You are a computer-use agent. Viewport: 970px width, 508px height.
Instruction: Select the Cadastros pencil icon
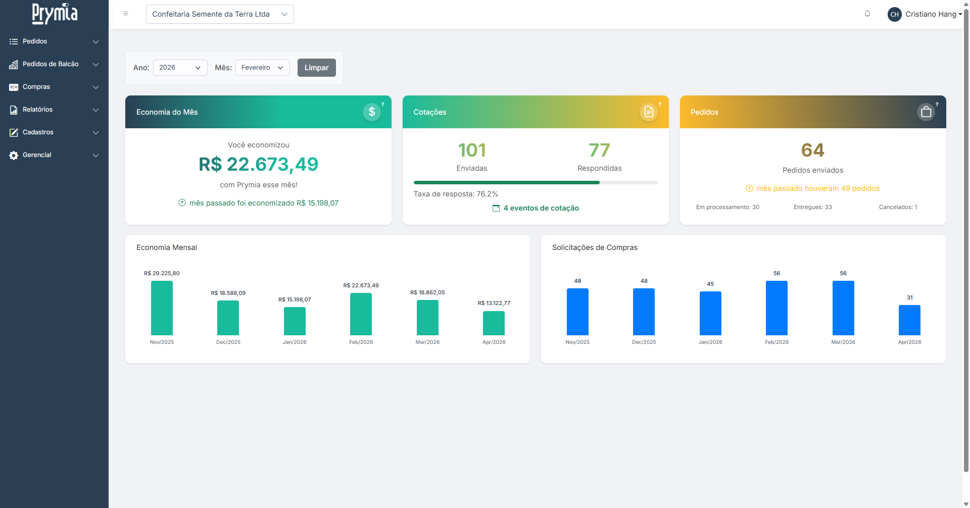pos(13,132)
